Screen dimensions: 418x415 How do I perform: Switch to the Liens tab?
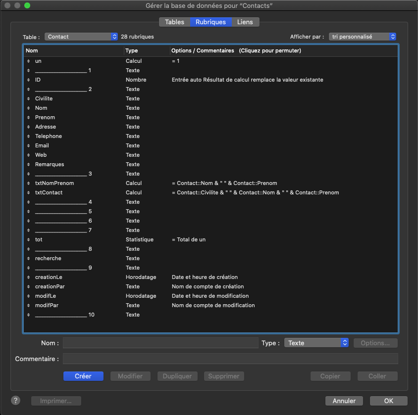coord(245,22)
